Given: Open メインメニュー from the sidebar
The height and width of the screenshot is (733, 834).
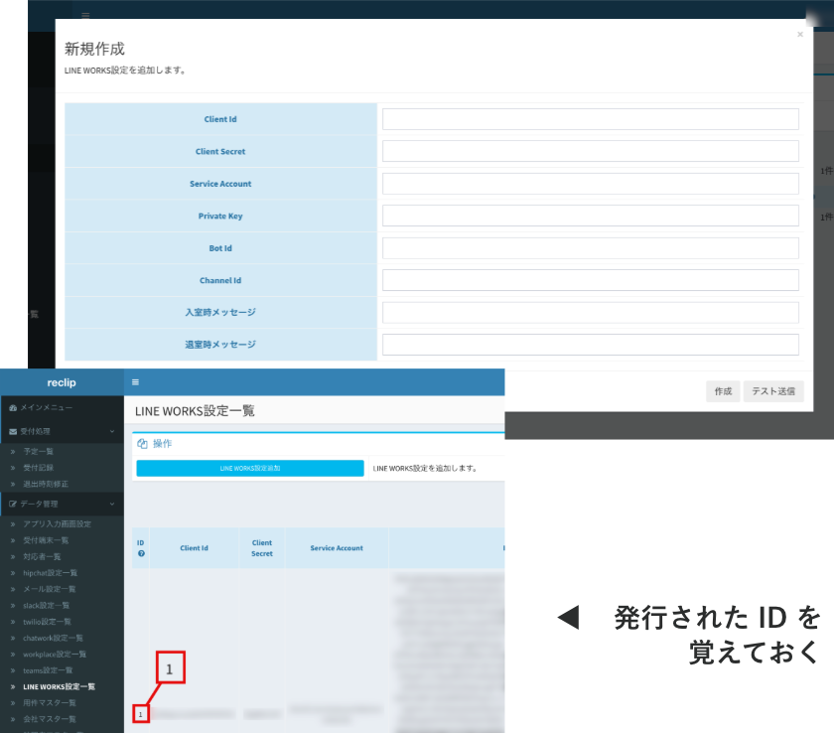Looking at the screenshot, I should point(47,408).
